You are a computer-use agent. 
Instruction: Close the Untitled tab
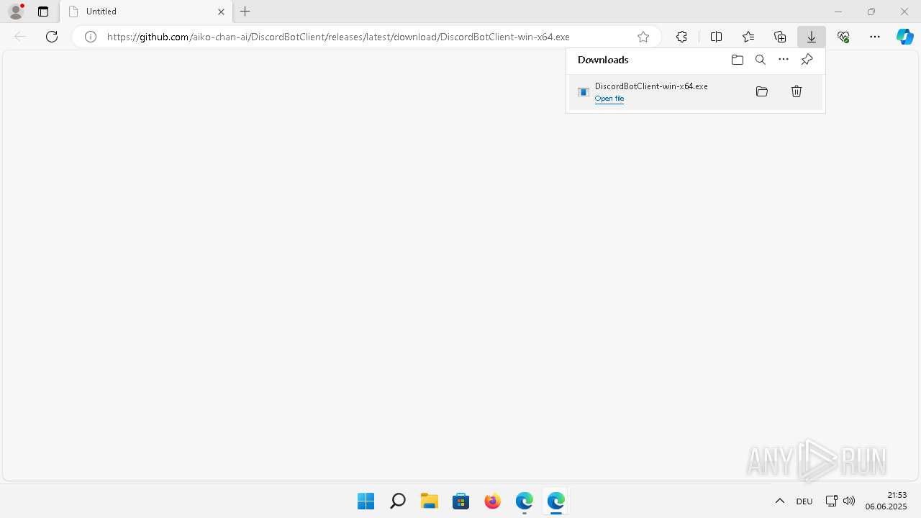pyautogui.click(x=222, y=12)
